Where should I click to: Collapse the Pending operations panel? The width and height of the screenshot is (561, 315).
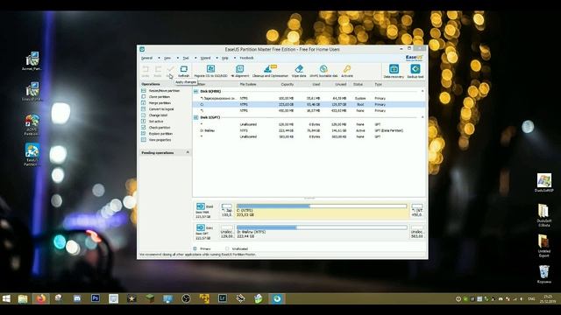[x=188, y=152]
